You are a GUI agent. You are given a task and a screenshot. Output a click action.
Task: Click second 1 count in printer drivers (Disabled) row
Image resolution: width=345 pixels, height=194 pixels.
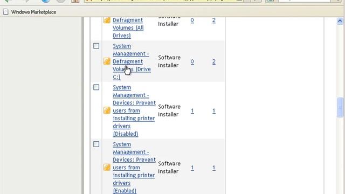[x=214, y=110]
